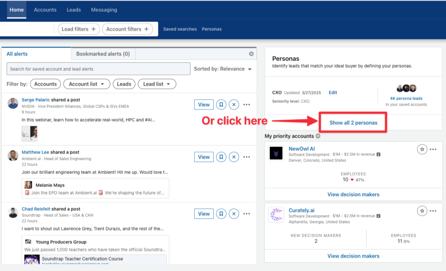Open Curately.ai company logo
Screen dimensions: 446x271
click(276, 215)
